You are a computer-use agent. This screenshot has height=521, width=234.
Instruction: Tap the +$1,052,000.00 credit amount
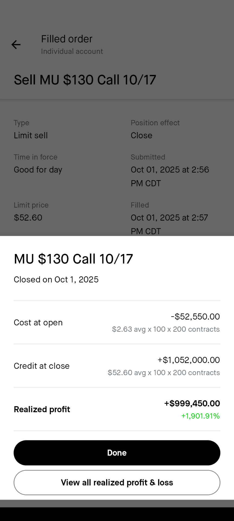pos(188,360)
